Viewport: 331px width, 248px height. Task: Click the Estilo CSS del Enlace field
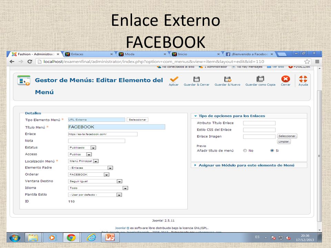259,130
